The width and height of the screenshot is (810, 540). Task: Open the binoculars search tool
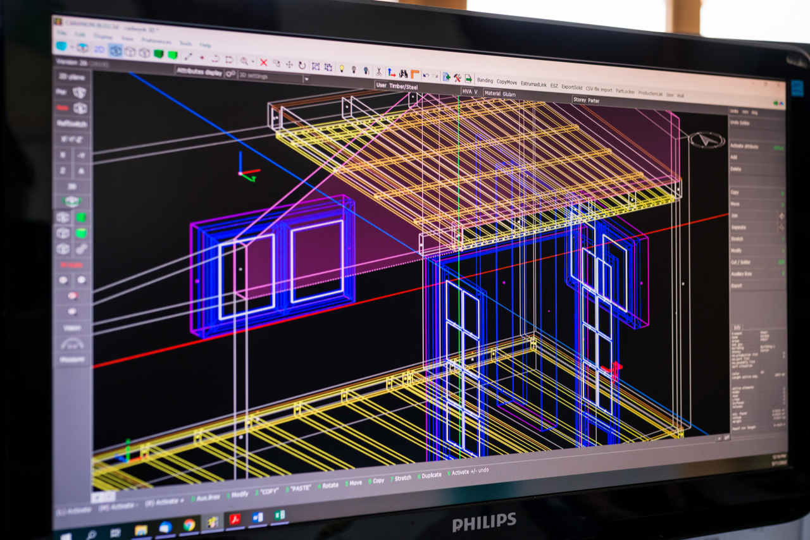403,74
